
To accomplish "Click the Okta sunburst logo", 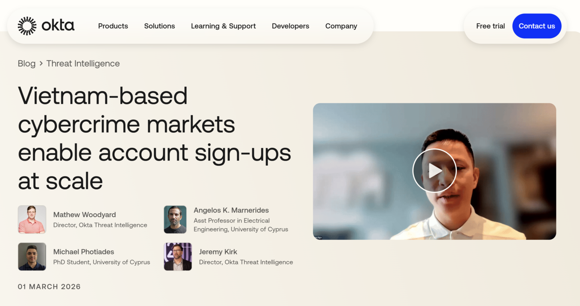I will (27, 26).
